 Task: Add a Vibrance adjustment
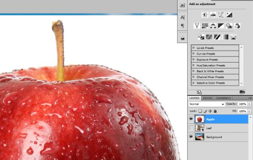(x=197, y=26)
